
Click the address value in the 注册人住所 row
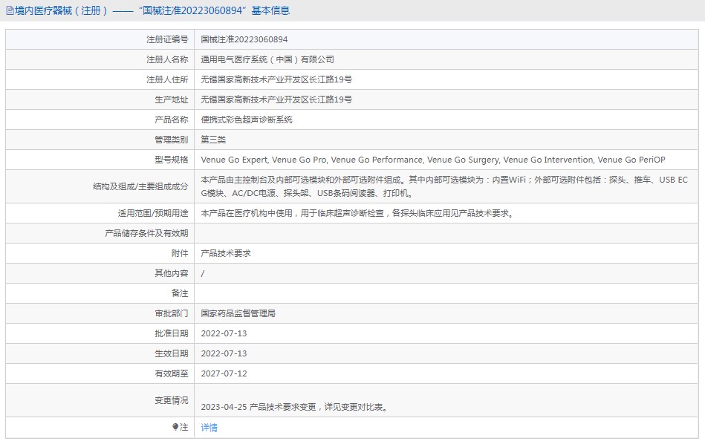click(276, 79)
